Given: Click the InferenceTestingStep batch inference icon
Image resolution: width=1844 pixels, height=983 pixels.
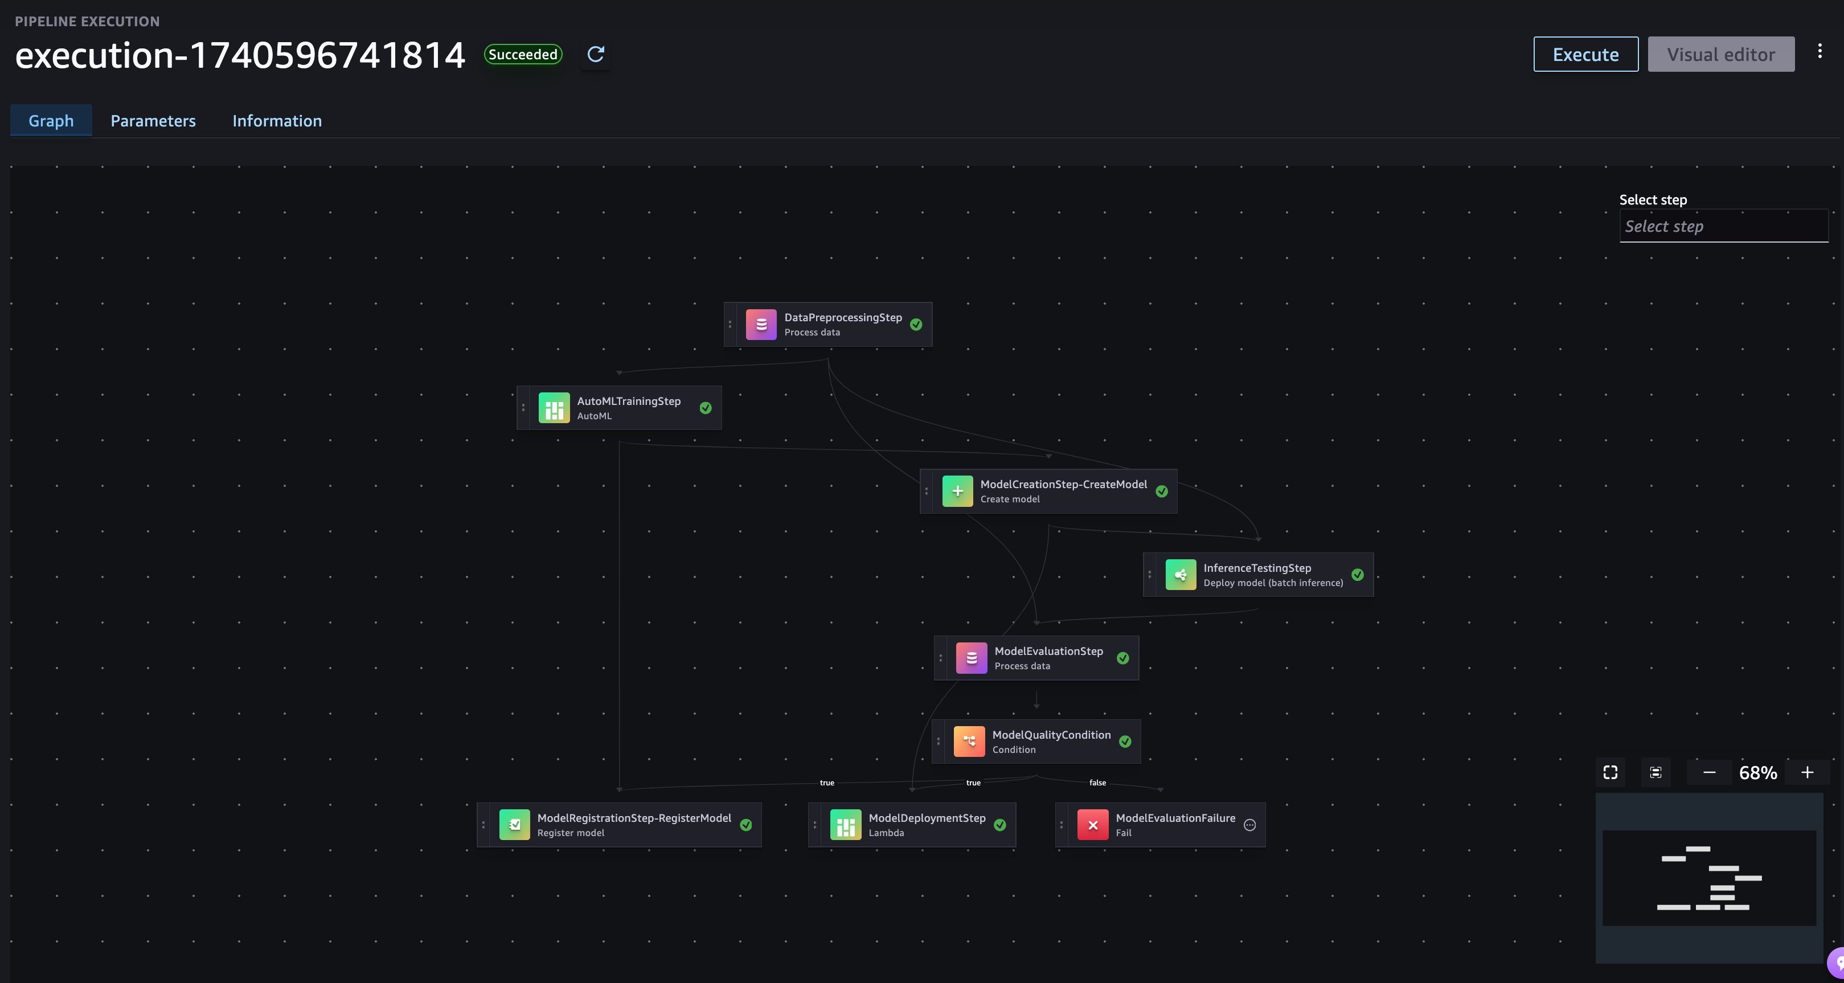Looking at the screenshot, I should (1181, 575).
